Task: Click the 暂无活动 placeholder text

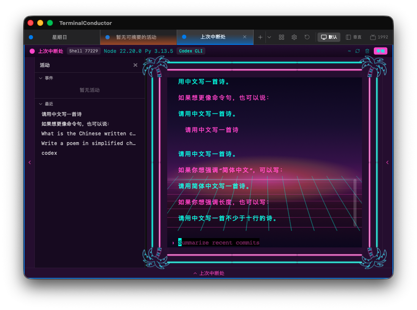Action: coord(90,90)
